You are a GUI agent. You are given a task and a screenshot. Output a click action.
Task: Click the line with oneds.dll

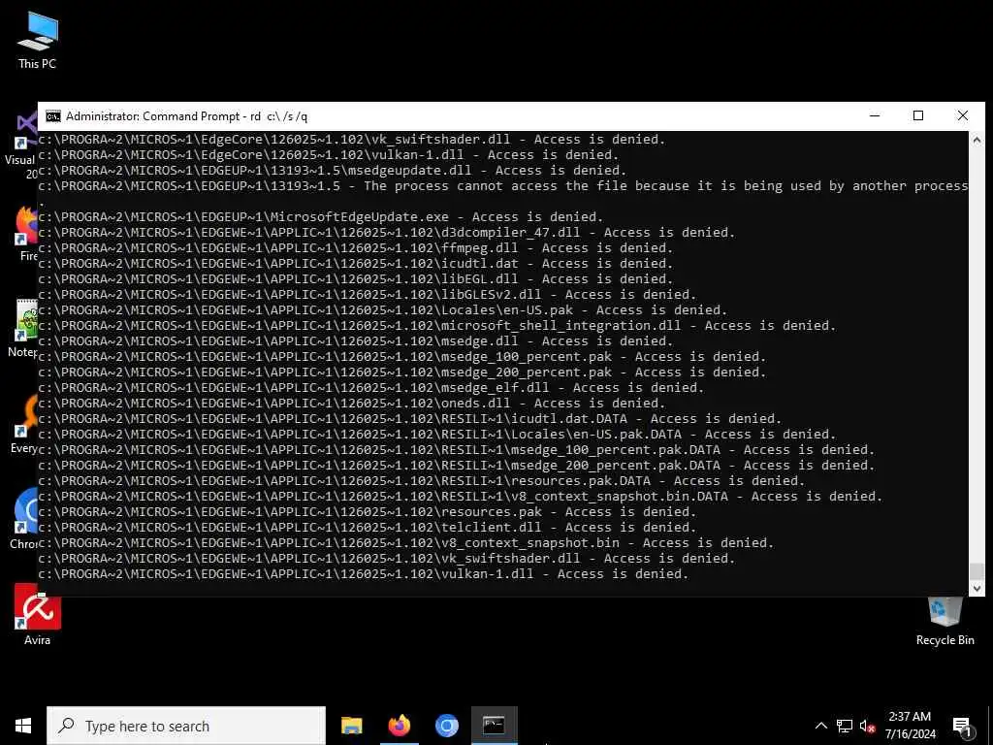point(351,403)
